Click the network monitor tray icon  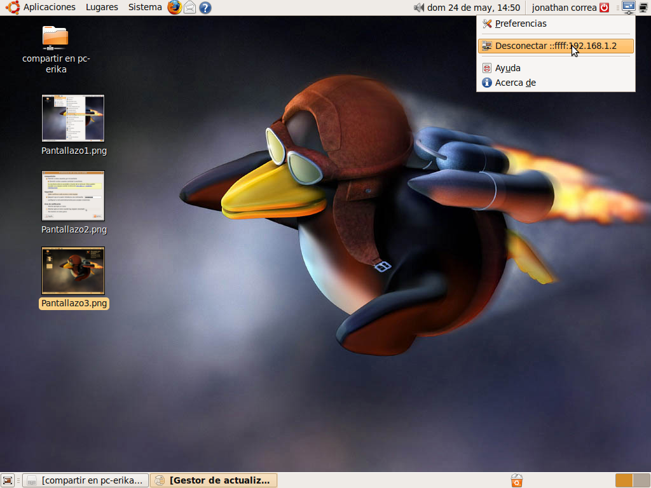click(643, 8)
